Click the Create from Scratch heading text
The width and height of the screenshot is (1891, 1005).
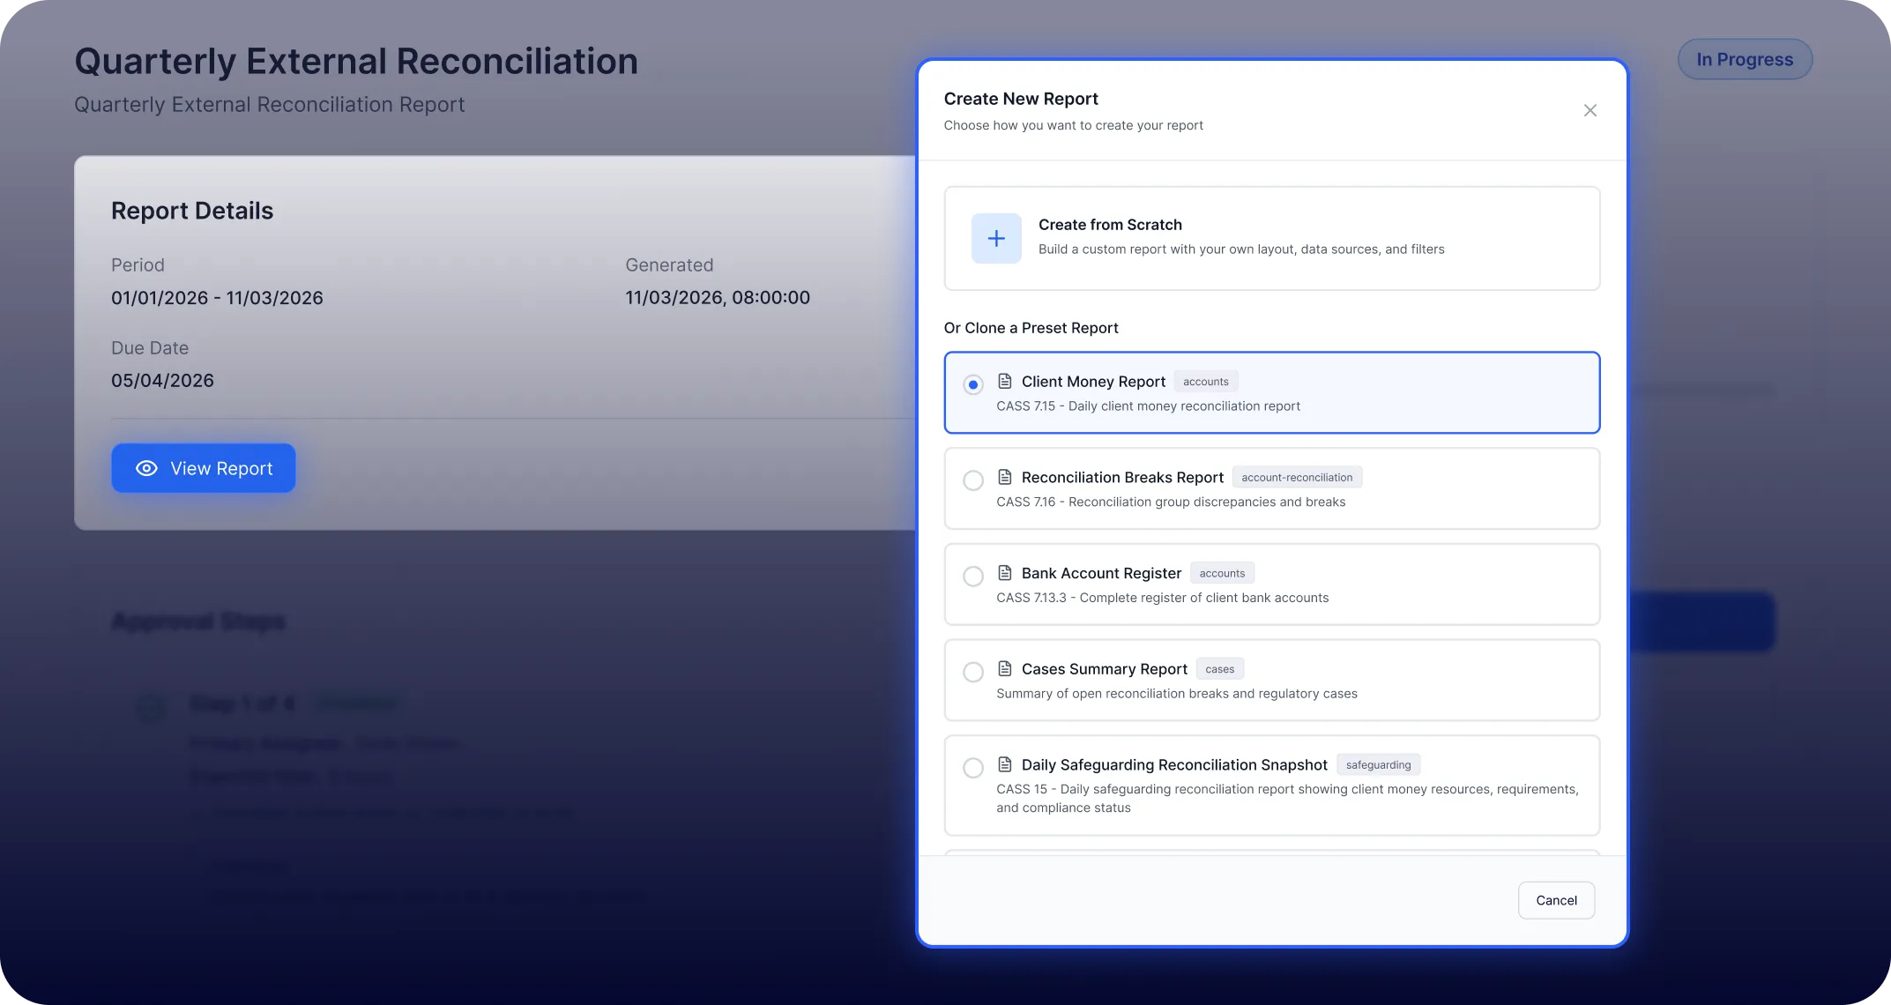pos(1110,225)
